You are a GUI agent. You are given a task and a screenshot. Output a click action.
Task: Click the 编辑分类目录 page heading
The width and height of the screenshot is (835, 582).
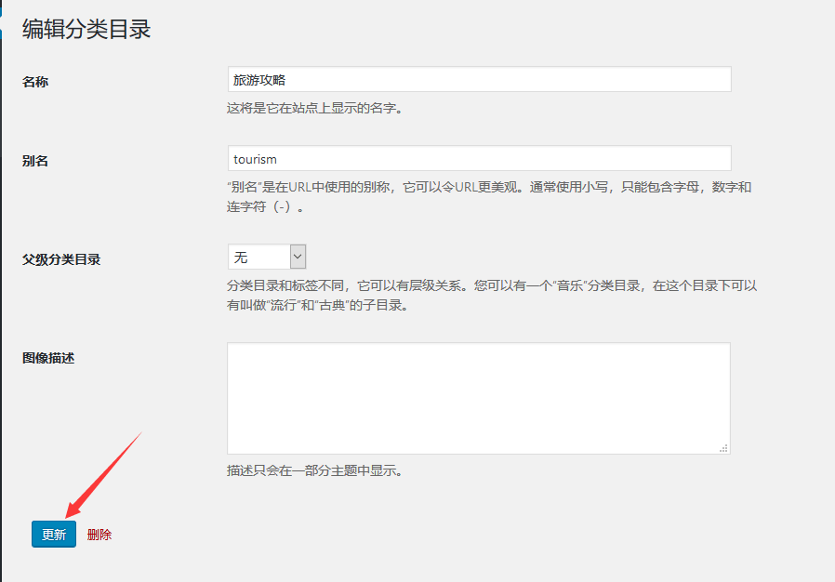[86, 30]
